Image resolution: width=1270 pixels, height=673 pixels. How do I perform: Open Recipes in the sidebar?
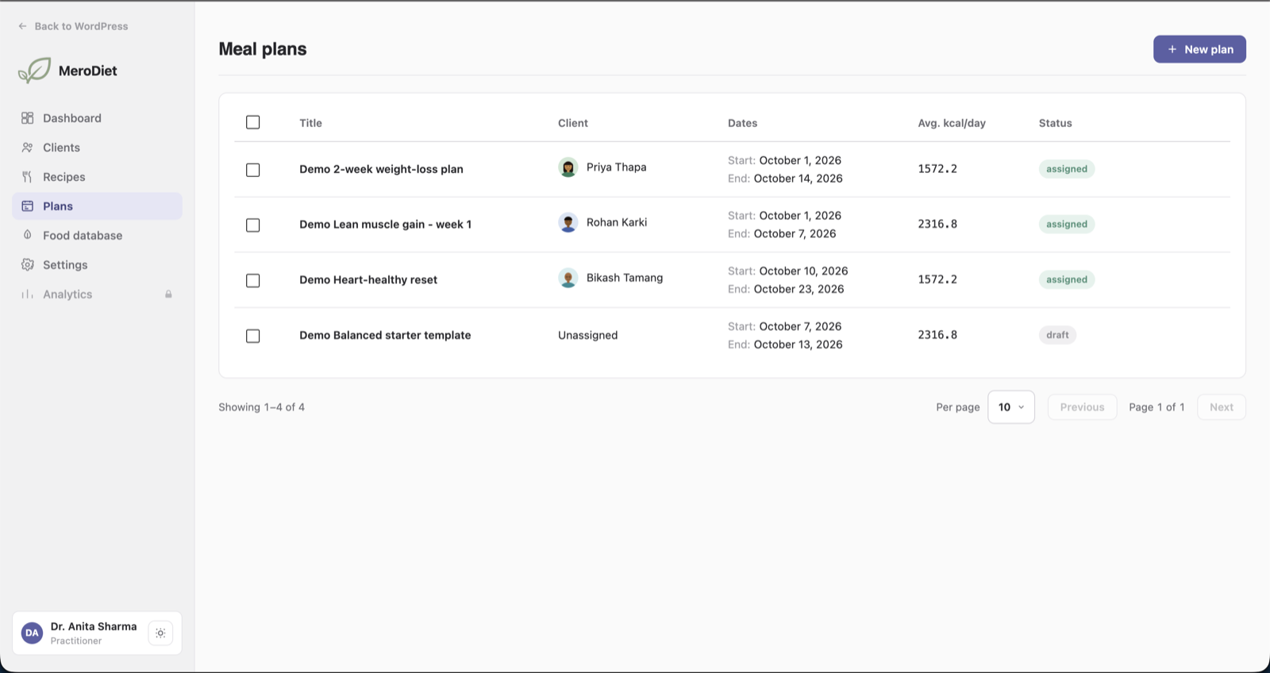click(x=97, y=177)
